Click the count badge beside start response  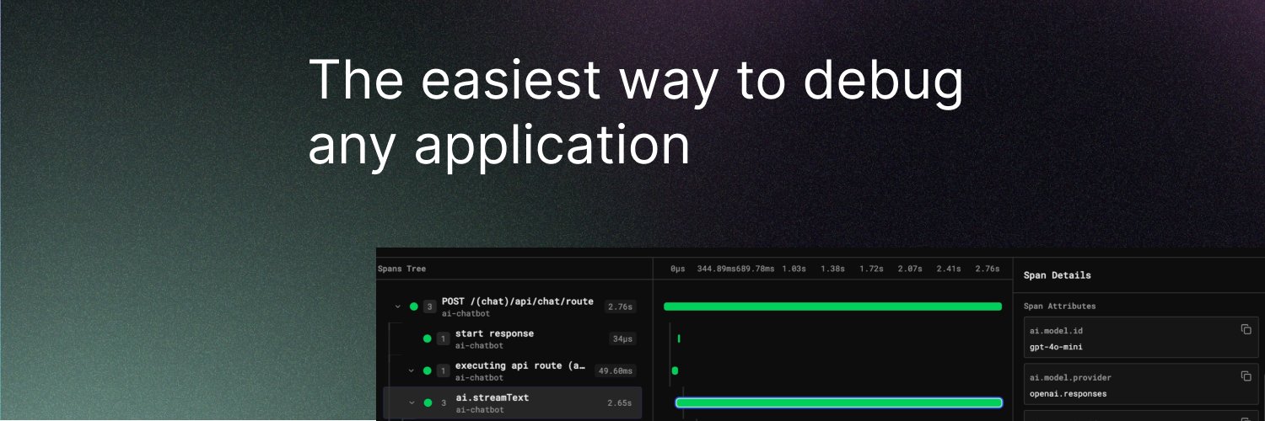coord(443,338)
